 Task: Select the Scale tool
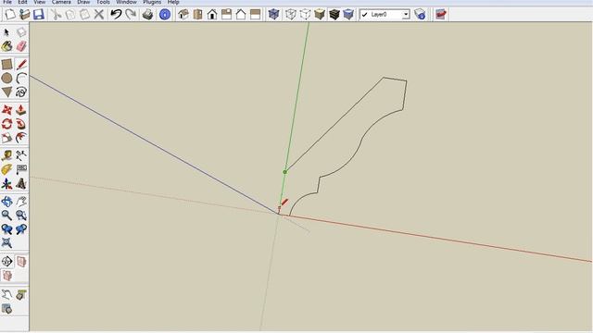click(6, 138)
